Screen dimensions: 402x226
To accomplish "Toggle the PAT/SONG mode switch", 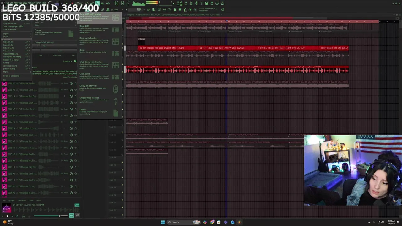I will pyautogui.click(x=57, y=4).
